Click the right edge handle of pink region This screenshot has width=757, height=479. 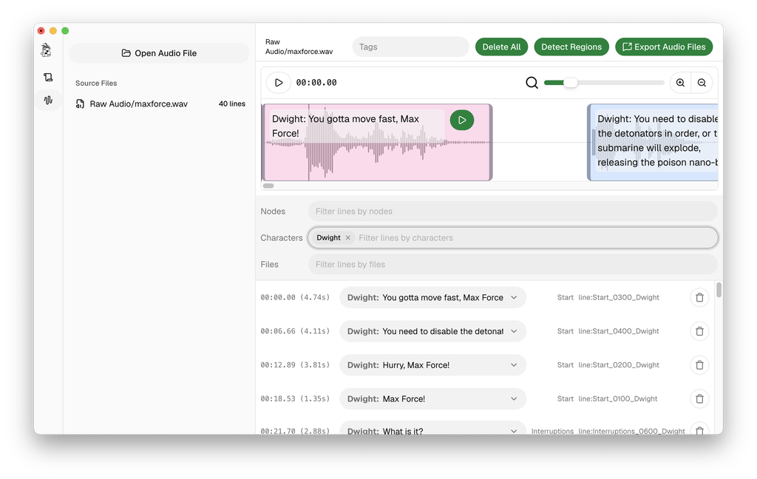pos(491,143)
